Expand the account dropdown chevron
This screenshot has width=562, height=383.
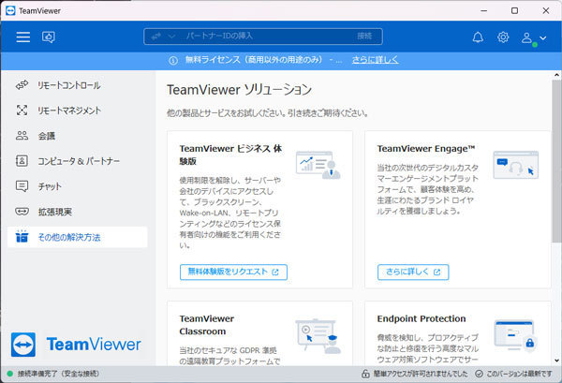543,37
